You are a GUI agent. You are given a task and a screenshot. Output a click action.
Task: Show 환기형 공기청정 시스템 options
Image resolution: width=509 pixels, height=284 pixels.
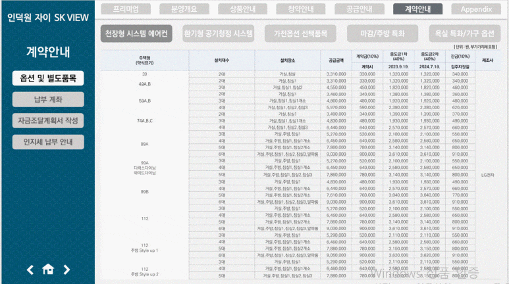coord(218,34)
